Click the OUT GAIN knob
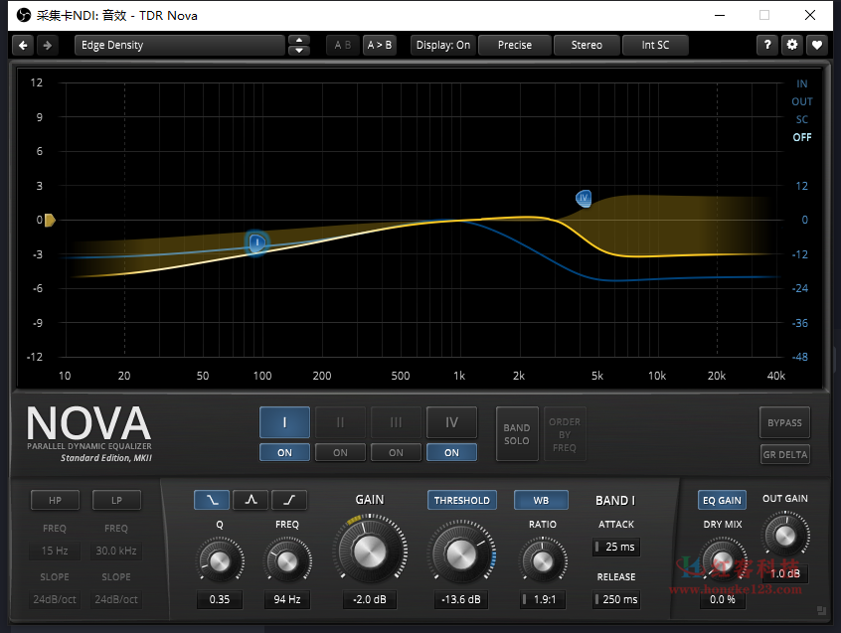 pyautogui.click(x=784, y=535)
